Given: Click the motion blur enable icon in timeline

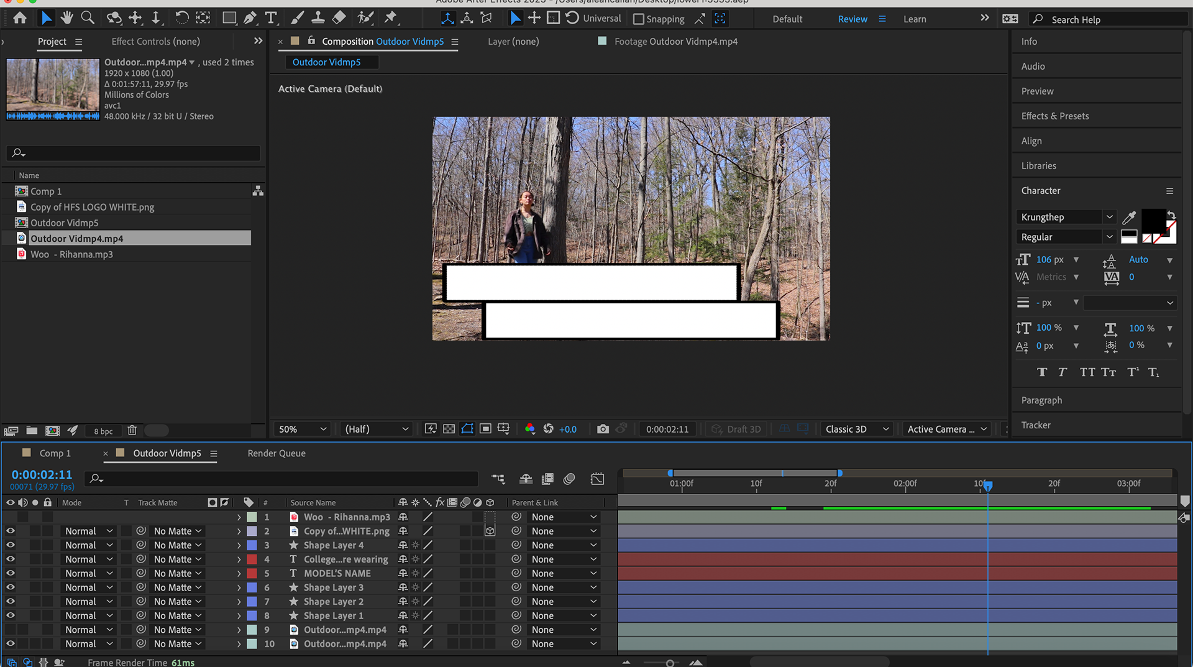Looking at the screenshot, I should pyautogui.click(x=569, y=479).
